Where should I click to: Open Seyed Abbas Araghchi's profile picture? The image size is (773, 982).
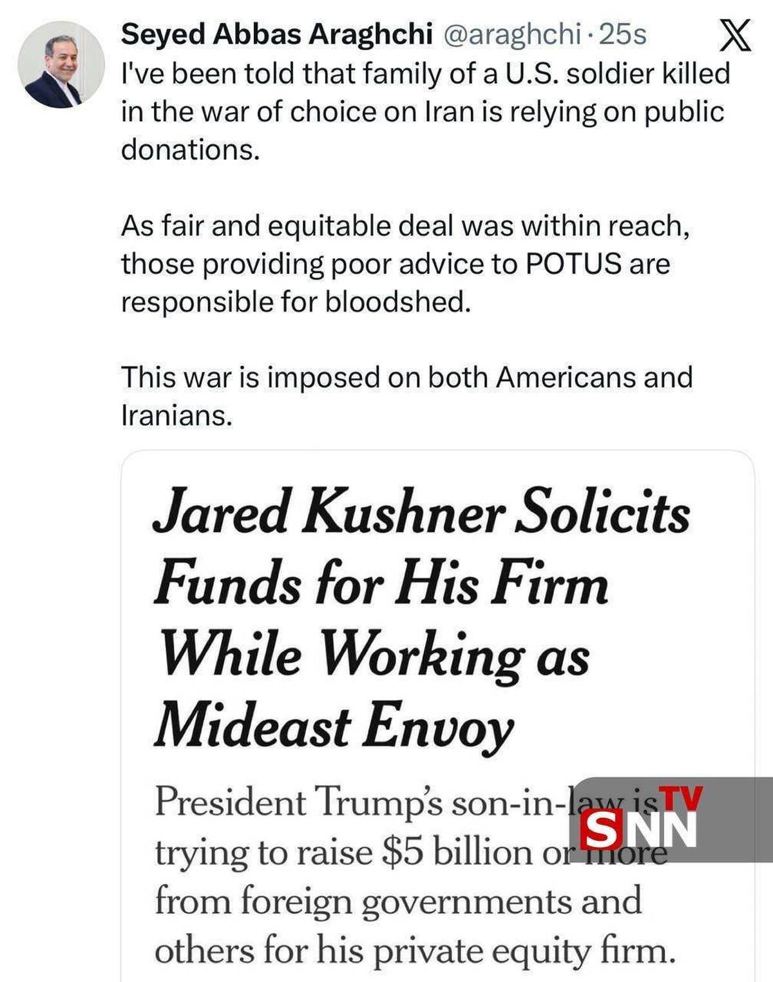point(61,65)
